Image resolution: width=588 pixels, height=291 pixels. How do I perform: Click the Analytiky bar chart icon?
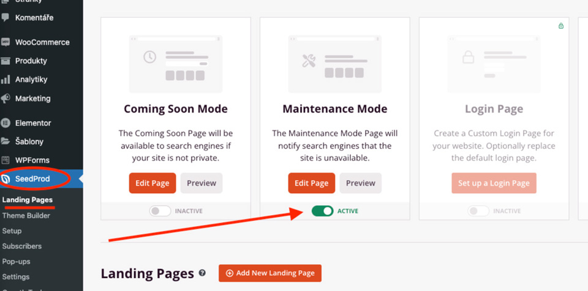point(6,79)
